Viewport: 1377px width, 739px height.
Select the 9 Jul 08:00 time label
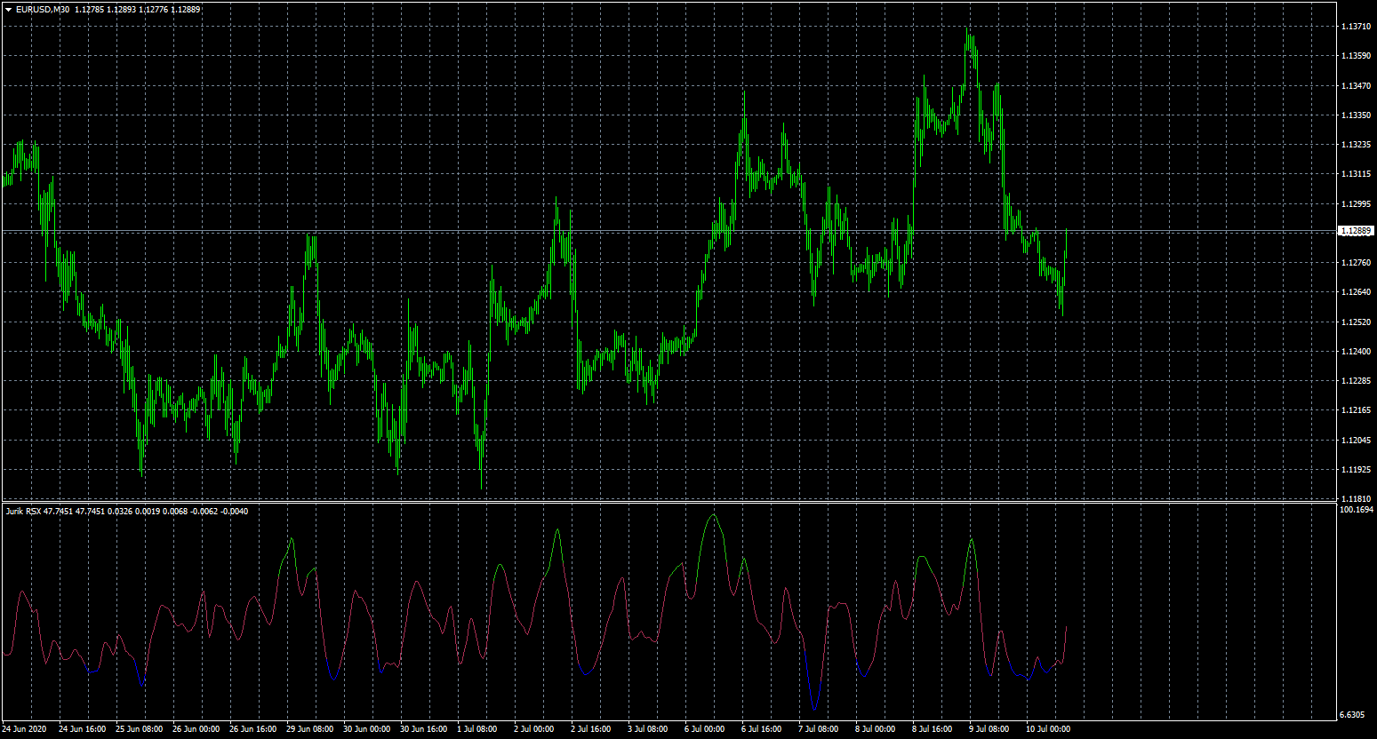coord(990,729)
